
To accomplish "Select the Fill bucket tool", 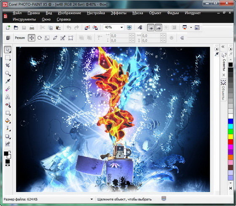I will (x=8, y=121).
